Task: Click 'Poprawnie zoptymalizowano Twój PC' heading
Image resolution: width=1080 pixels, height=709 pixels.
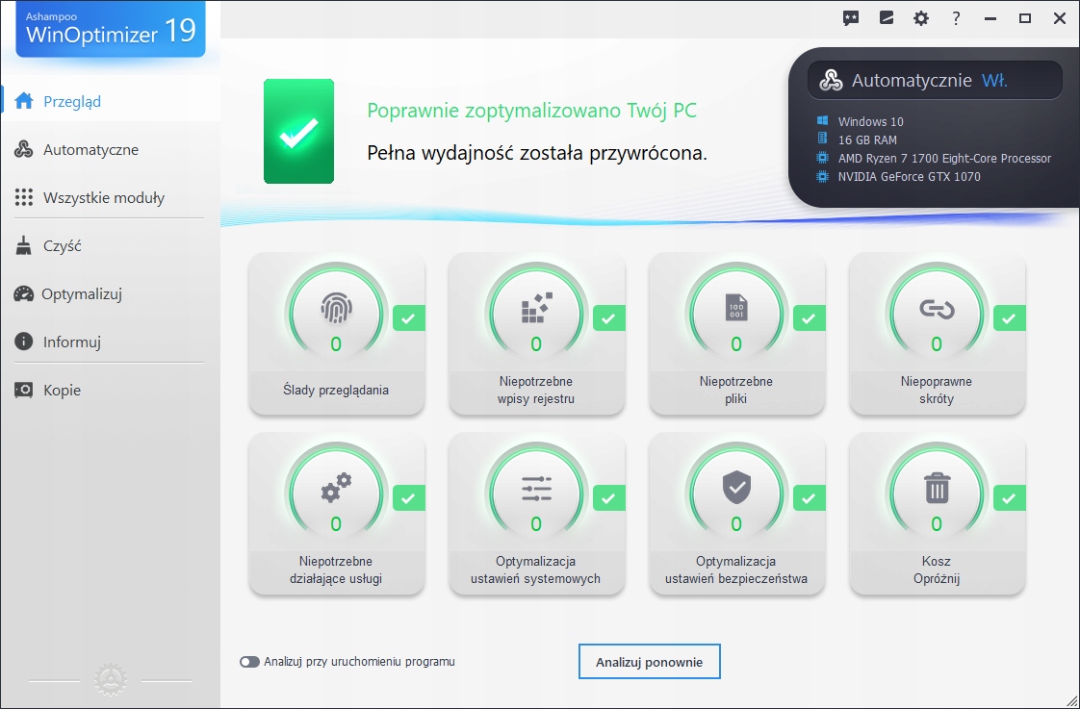Action: pyautogui.click(x=531, y=110)
